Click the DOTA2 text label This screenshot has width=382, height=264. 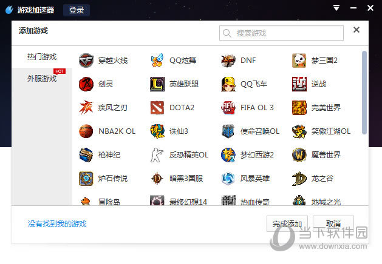pyautogui.click(x=182, y=108)
